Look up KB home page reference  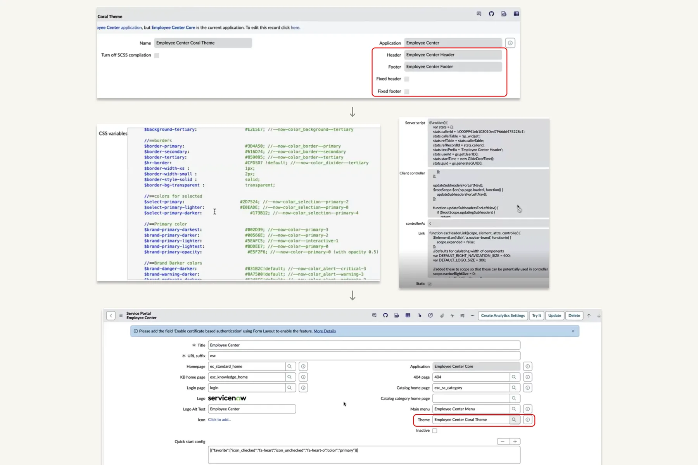coord(290,377)
